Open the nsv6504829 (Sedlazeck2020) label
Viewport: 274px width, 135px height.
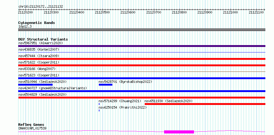42,94
